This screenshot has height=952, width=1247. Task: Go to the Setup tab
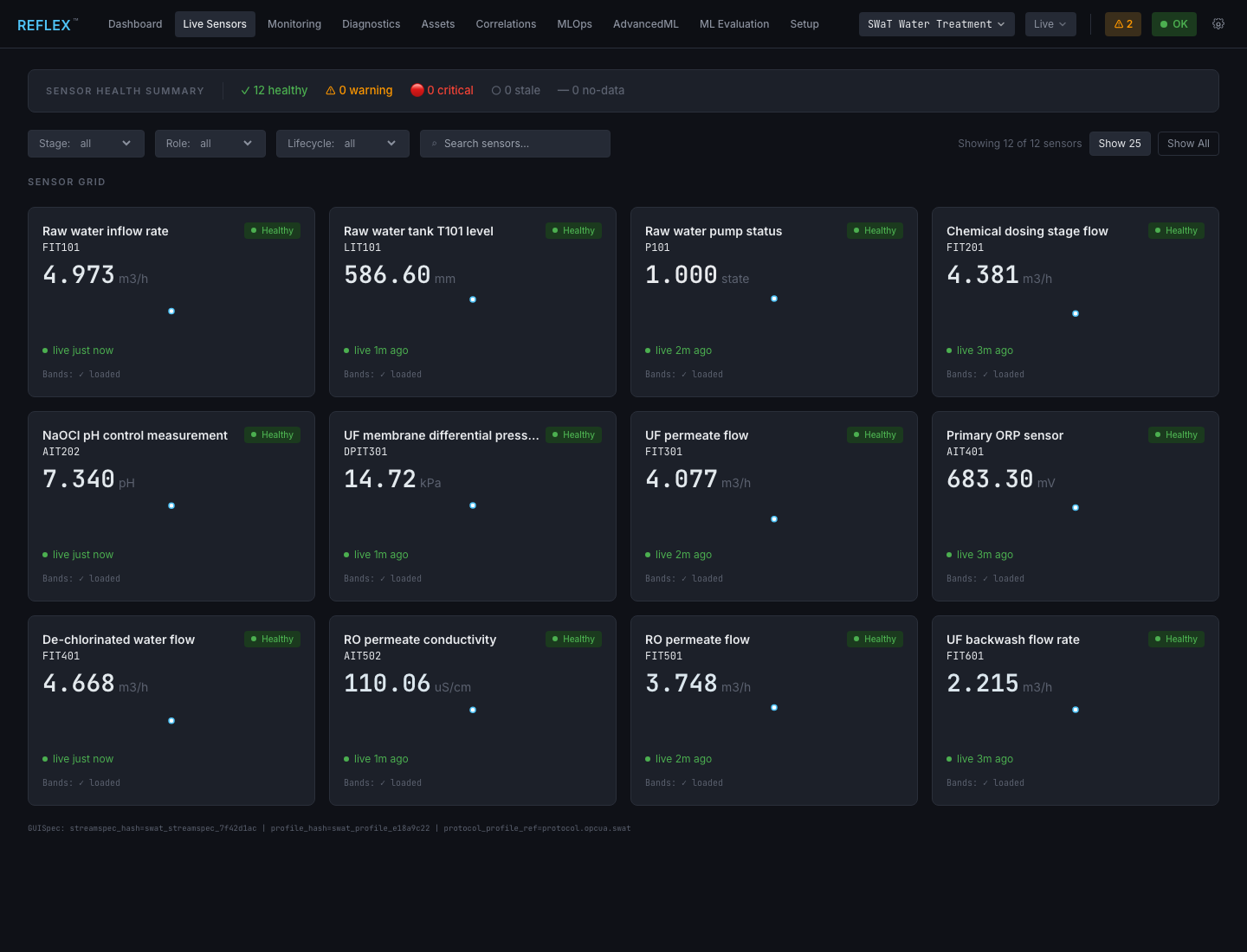804,24
